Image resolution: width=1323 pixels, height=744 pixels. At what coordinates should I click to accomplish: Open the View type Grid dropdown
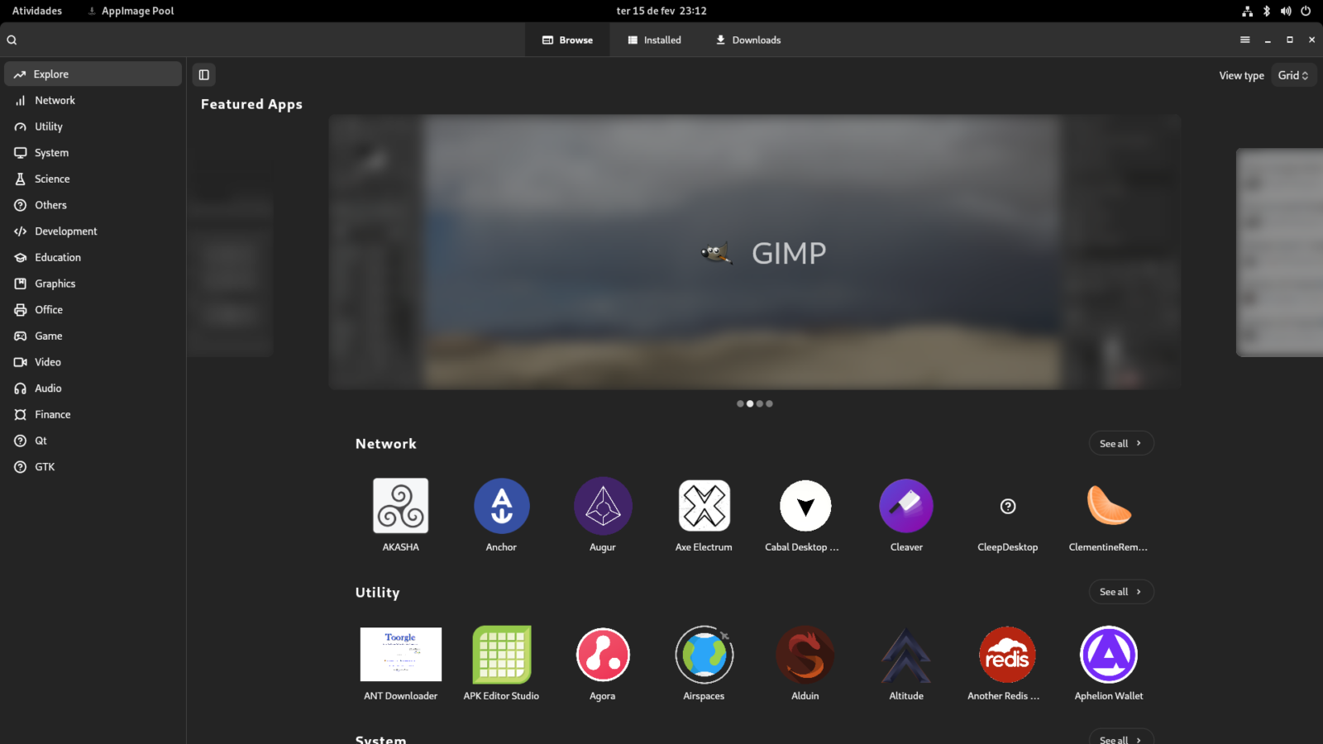[x=1292, y=75]
